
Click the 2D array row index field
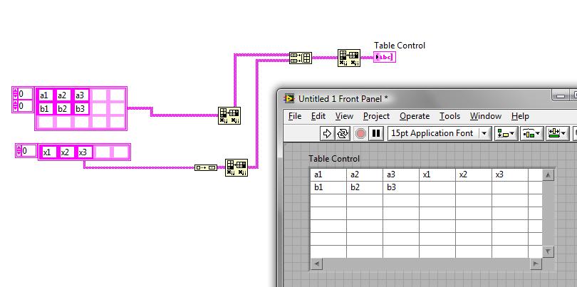pyautogui.click(x=25, y=94)
